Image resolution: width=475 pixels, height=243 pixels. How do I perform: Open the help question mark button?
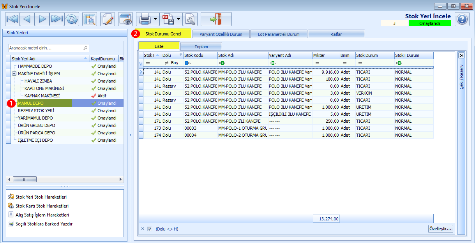(462, 19)
